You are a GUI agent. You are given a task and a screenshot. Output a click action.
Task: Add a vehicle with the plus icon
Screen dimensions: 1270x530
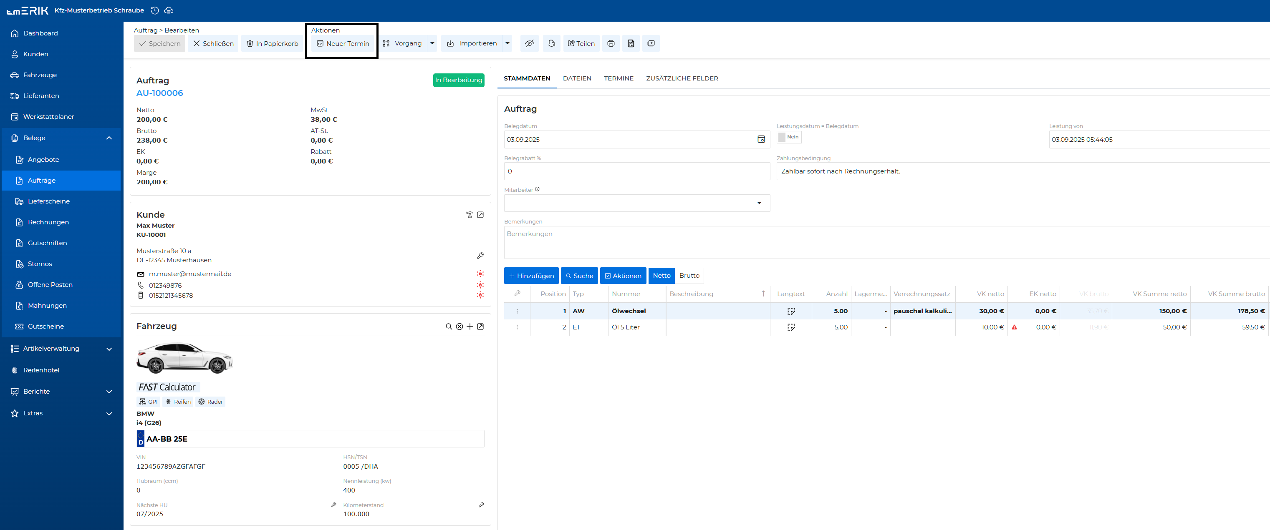pyautogui.click(x=470, y=327)
